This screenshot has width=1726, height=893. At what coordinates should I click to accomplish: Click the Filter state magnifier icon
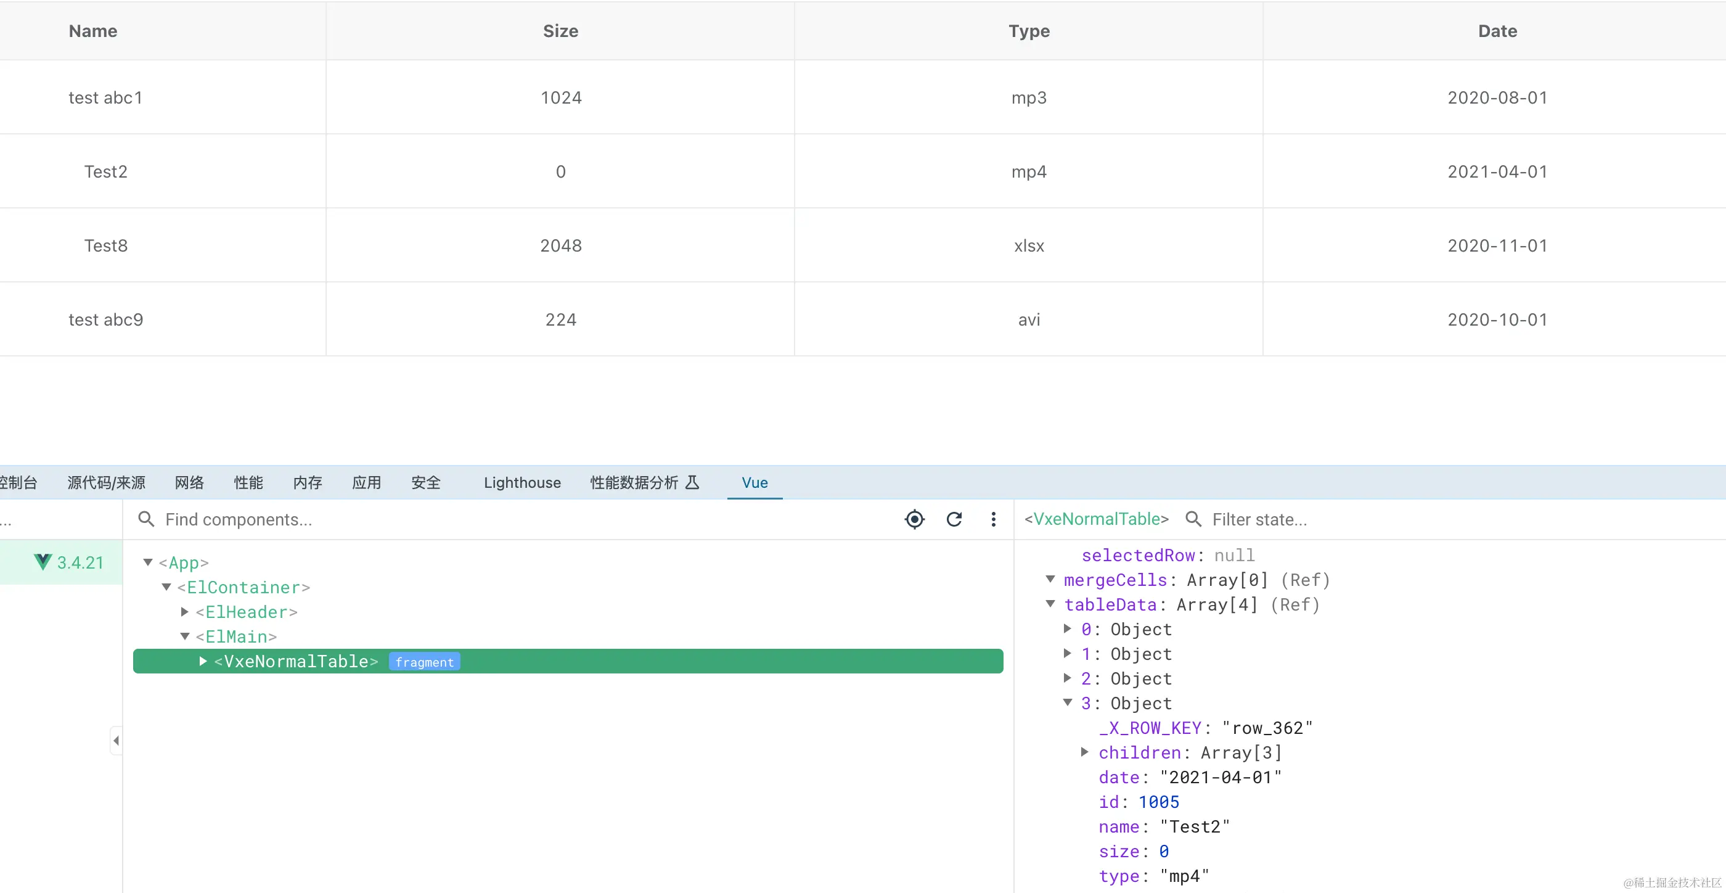[x=1193, y=519]
